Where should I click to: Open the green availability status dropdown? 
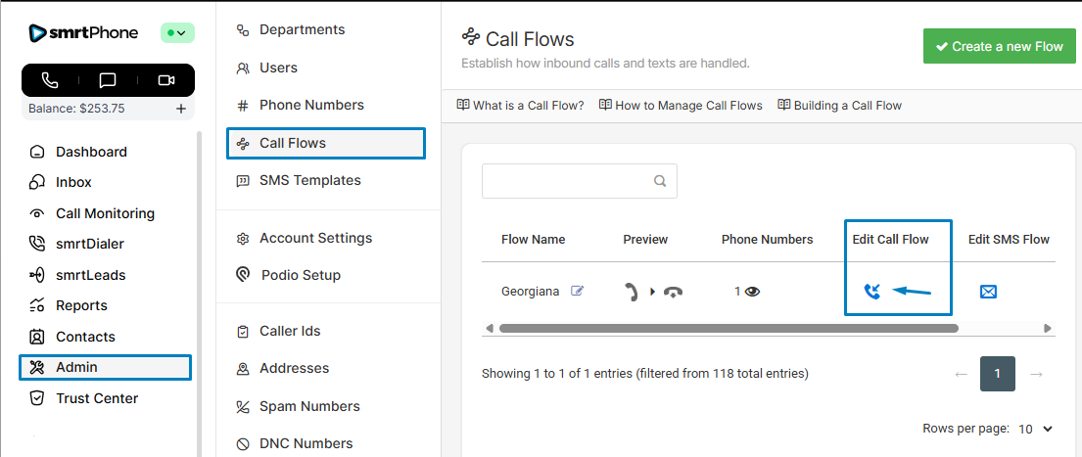178,32
